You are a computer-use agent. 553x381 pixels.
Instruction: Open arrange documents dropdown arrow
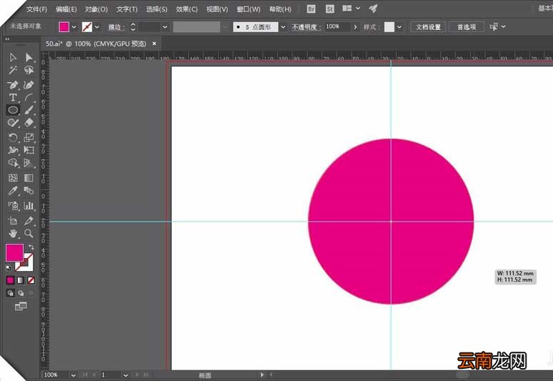[358, 9]
